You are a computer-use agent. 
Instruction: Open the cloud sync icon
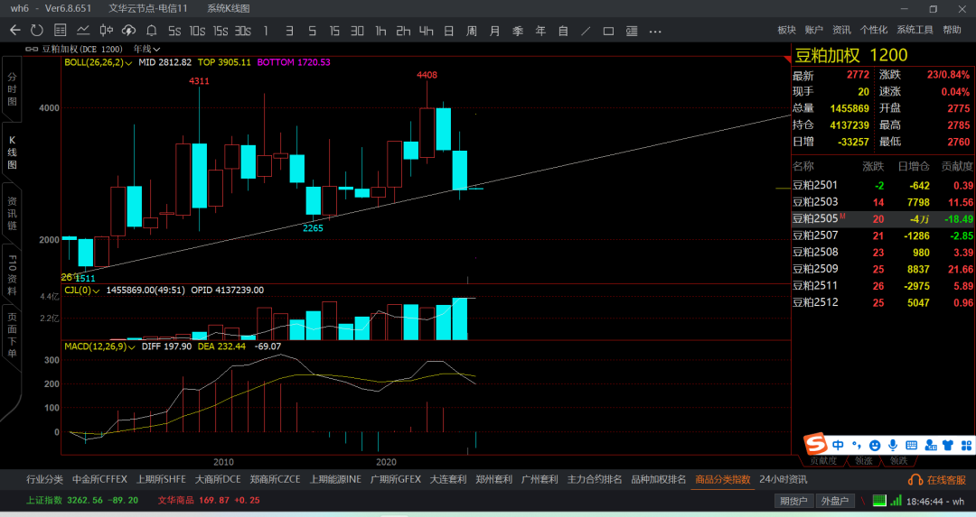129,31
